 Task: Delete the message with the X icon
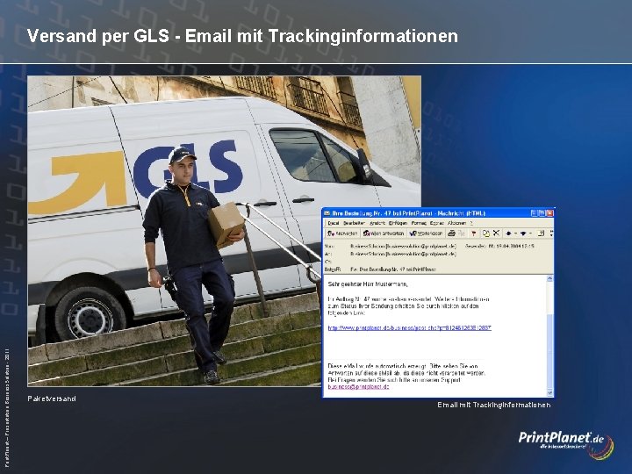pyautogui.click(x=496, y=233)
